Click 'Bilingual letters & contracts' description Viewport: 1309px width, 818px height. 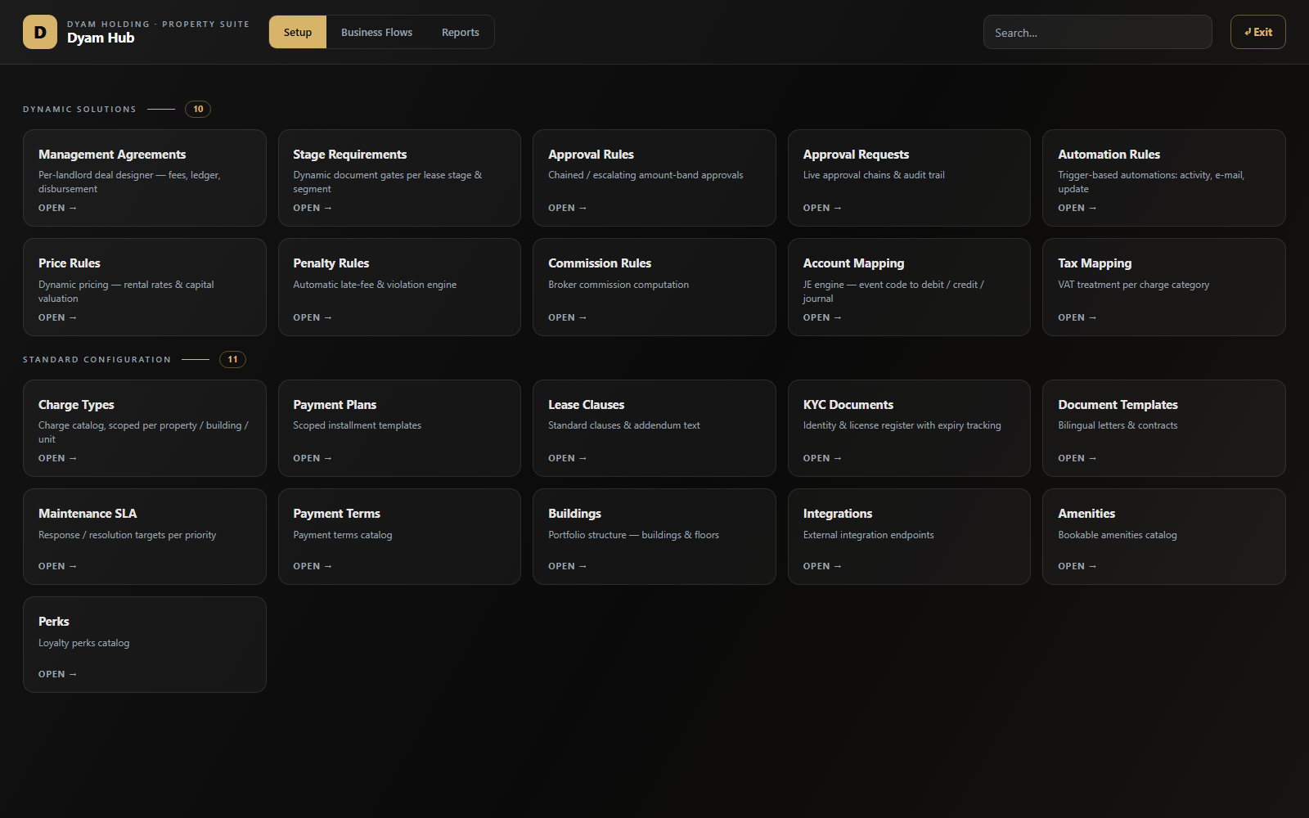point(1118,425)
